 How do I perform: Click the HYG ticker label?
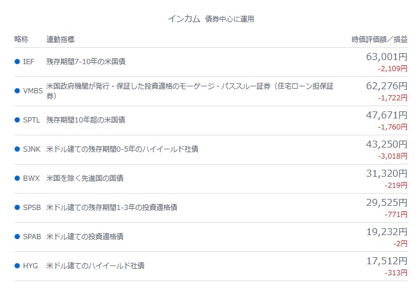coord(30,265)
